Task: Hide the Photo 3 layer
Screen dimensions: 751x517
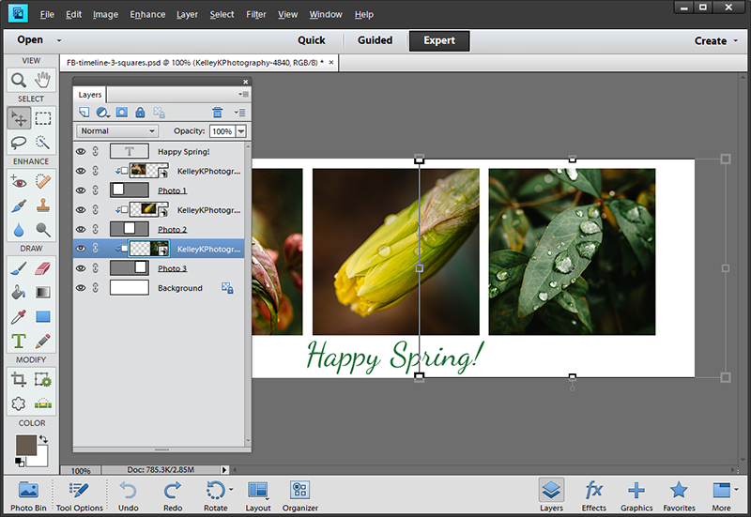Action: tap(81, 268)
